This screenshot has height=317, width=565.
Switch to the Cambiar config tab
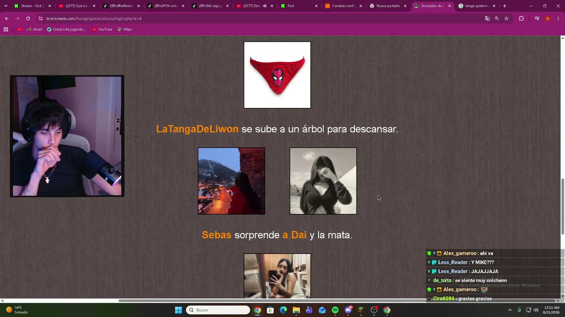[344, 6]
